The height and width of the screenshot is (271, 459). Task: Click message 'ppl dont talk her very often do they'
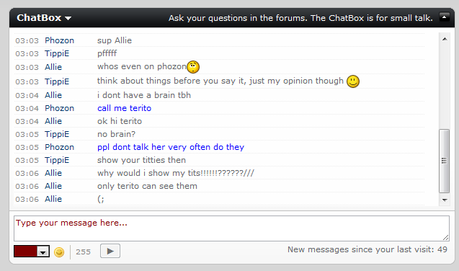(x=171, y=147)
